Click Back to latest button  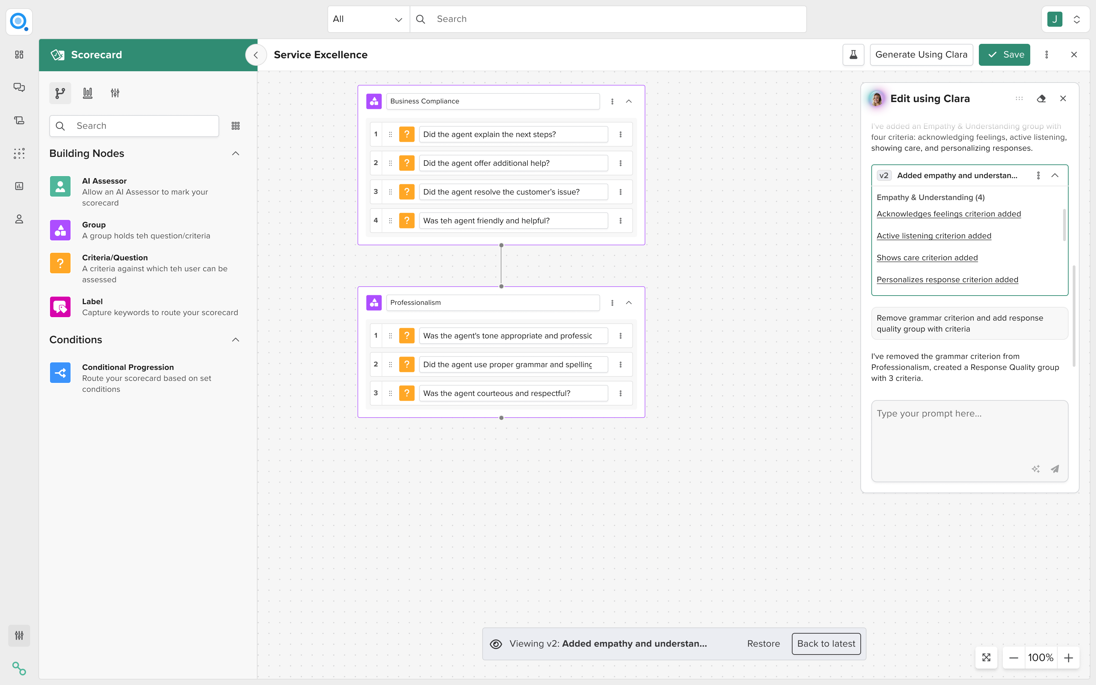pos(826,644)
